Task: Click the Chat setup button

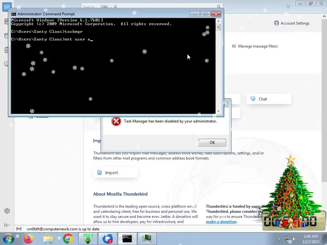Action: pos(269,99)
